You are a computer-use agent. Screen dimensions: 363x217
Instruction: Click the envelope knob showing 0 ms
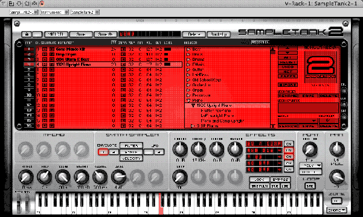26,177
